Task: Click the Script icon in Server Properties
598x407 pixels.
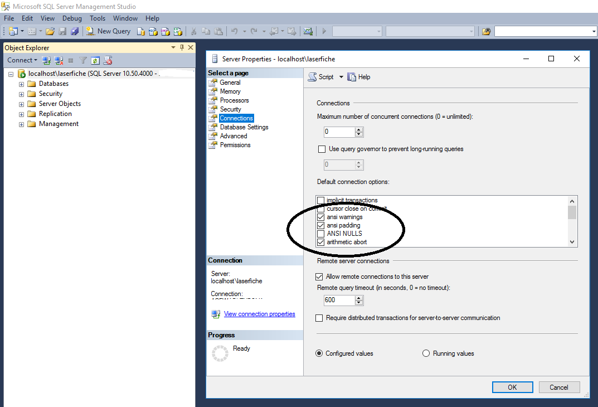Action: point(321,77)
